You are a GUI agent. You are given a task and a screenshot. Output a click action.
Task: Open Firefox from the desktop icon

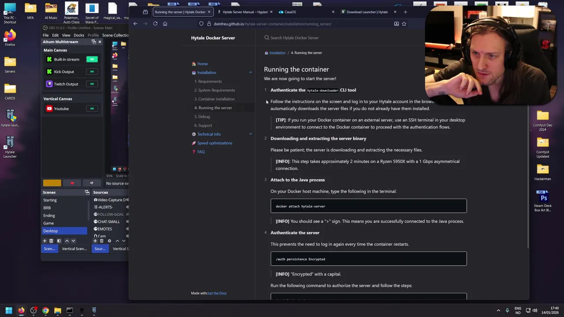click(x=10, y=38)
